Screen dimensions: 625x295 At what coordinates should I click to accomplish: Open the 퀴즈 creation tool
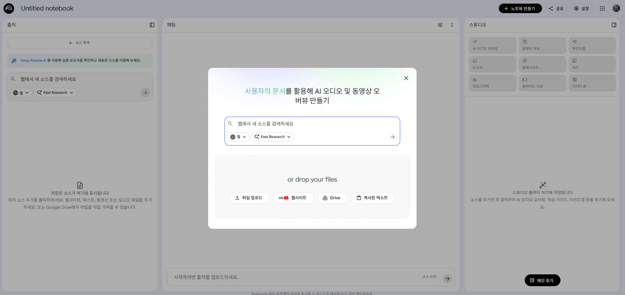pos(592,64)
